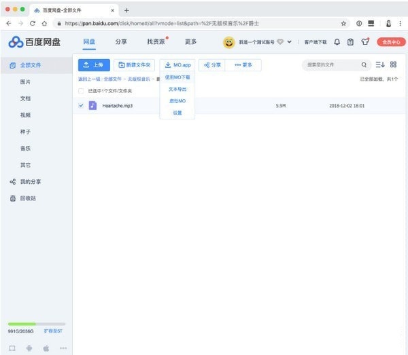This screenshot has height=355, width=408.
Task: Reload the page using browser refresh icon
Action: pyautogui.click(x=33, y=23)
